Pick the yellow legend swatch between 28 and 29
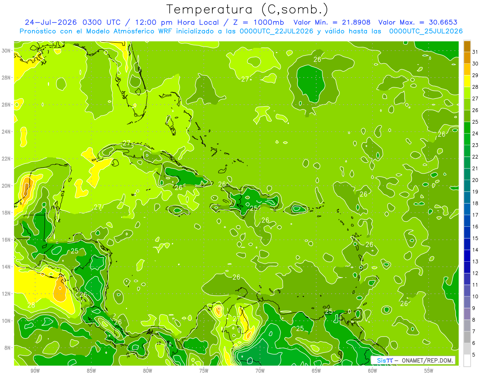The height and width of the screenshot is (376, 486). pos(467,81)
